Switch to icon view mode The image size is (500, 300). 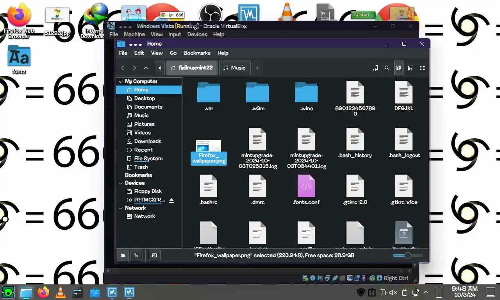click(399, 68)
